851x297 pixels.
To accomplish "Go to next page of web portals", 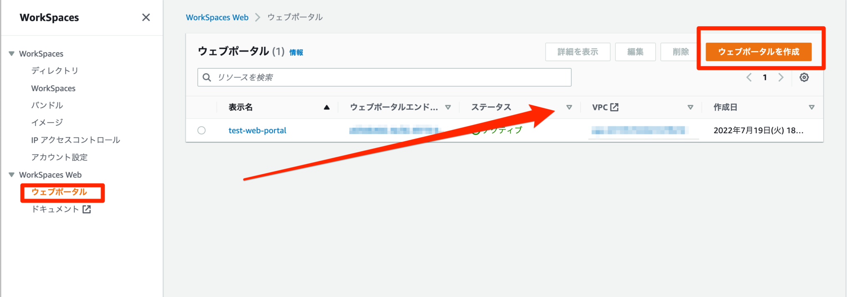I will (781, 78).
